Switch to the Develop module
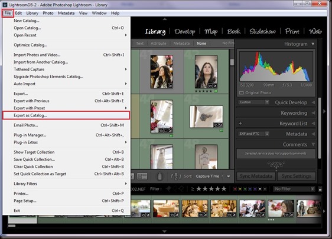This screenshot has height=239, width=332. tap(185, 32)
